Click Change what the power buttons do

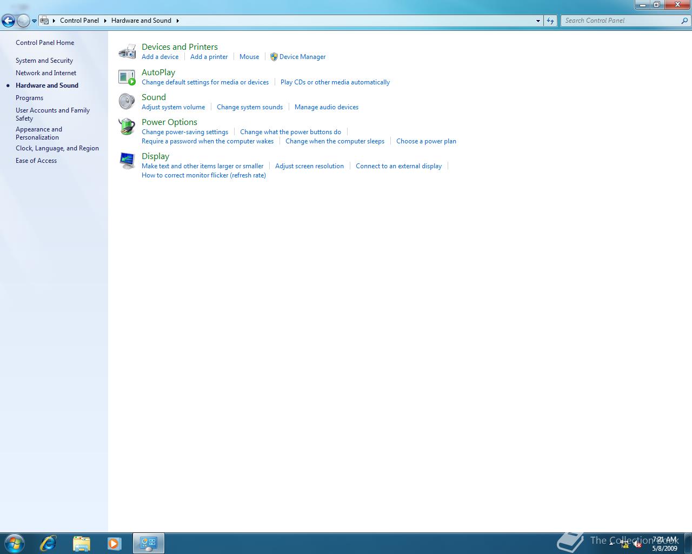click(x=290, y=132)
